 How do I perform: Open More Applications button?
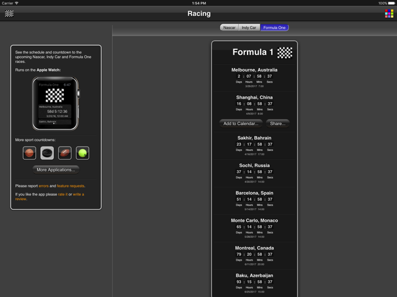pyautogui.click(x=56, y=170)
